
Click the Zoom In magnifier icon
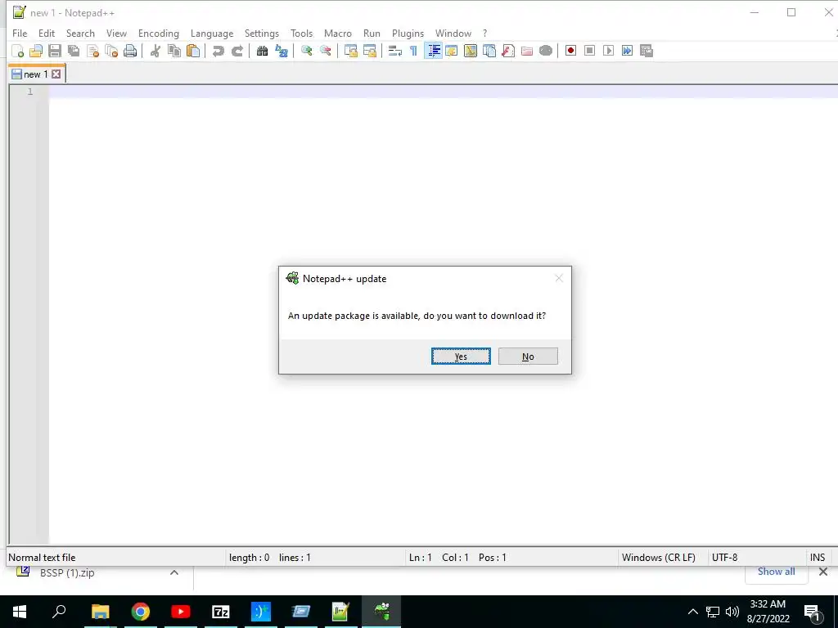307,51
